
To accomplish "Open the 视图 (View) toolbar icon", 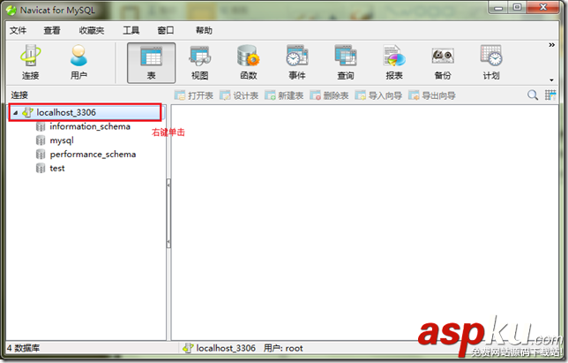I will [x=199, y=63].
